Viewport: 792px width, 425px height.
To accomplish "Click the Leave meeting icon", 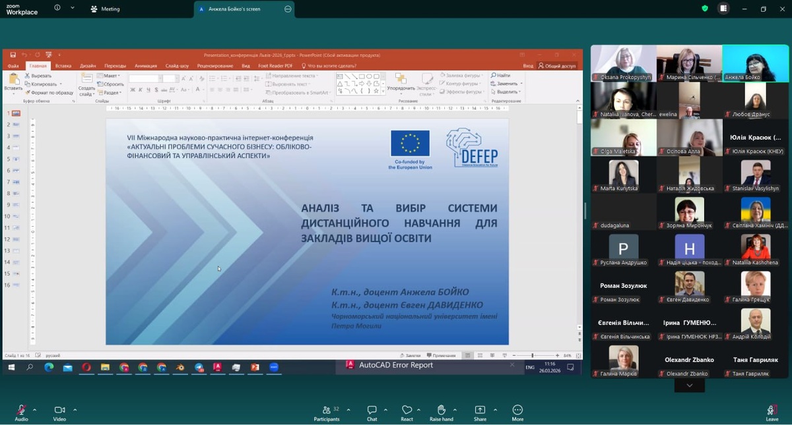I will tap(772, 411).
